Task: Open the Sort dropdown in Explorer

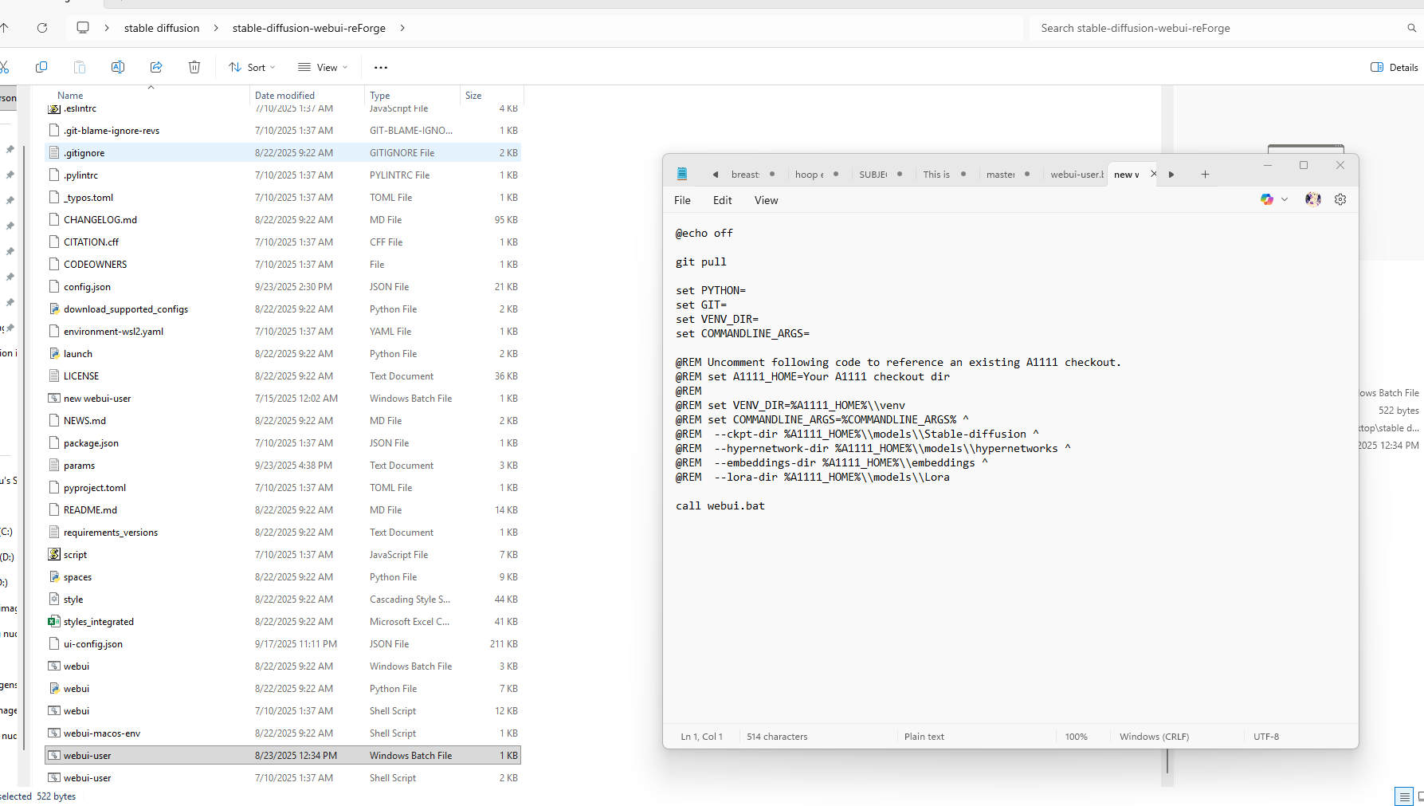Action: point(252,68)
